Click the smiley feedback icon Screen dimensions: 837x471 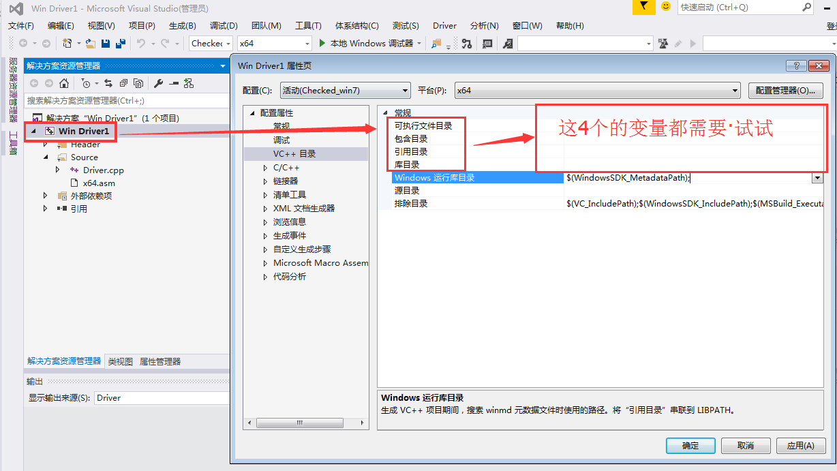click(666, 7)
